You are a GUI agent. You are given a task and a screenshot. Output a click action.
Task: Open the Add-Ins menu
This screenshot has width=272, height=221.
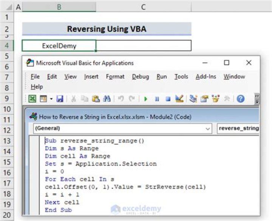(x=206, y=76)
